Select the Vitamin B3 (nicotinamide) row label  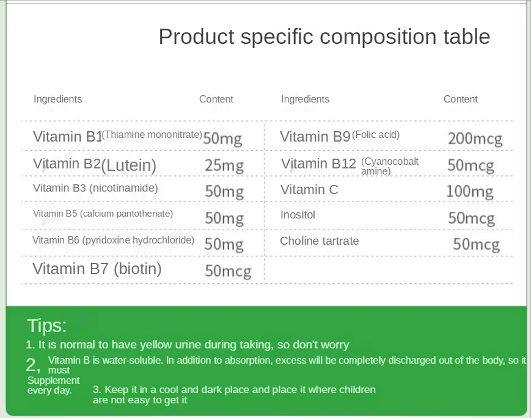95,188
